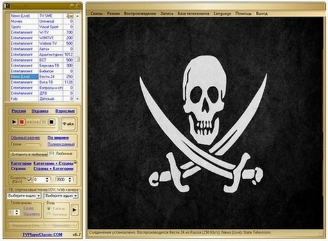This screenshot has width=328, height=241.
Task: Click the channel list scrollbar thumb
Action: tap(77, 59)
